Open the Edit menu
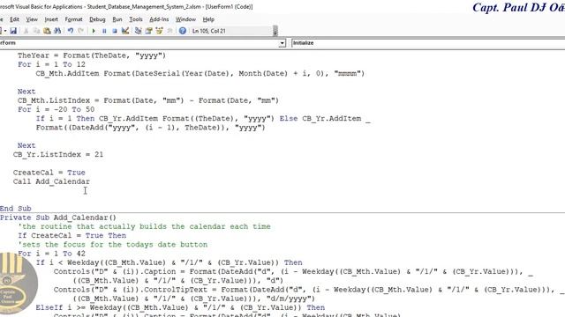The image size is (565, 317). coord(14,19)
